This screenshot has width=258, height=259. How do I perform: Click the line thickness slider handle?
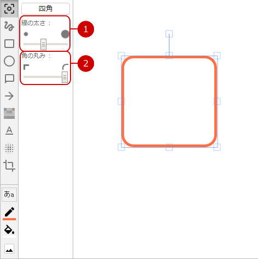43,44
